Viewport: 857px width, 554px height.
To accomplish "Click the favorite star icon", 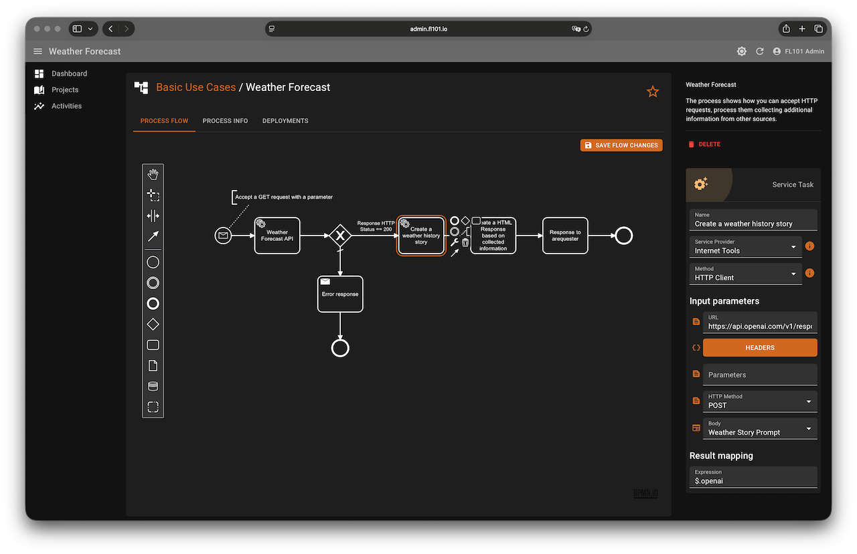I will 652,92.
